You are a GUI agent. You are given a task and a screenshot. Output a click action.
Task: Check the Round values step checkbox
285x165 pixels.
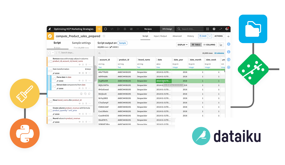click(51, 120)
